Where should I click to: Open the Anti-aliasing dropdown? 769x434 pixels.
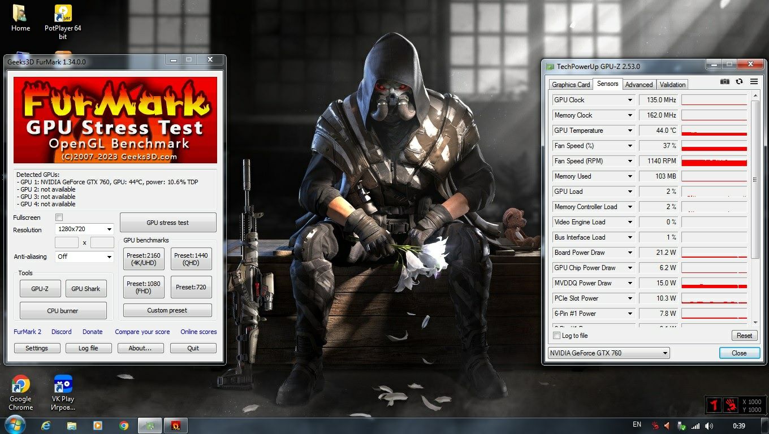[x=85, y=257]
